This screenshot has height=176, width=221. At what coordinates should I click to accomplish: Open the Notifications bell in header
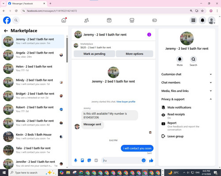point(202,20)
